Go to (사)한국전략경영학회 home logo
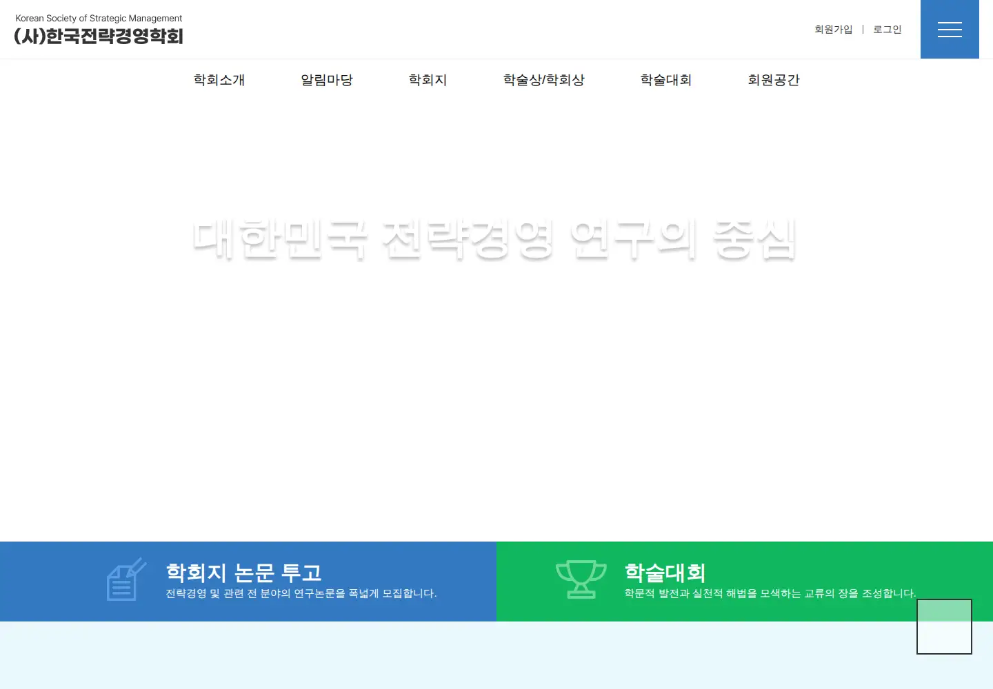This screenshot has width=993, height=689. tap(99, 36)
